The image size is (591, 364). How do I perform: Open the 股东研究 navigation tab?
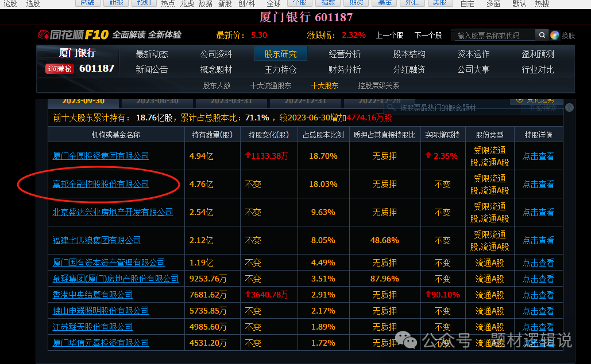point(280,54)
